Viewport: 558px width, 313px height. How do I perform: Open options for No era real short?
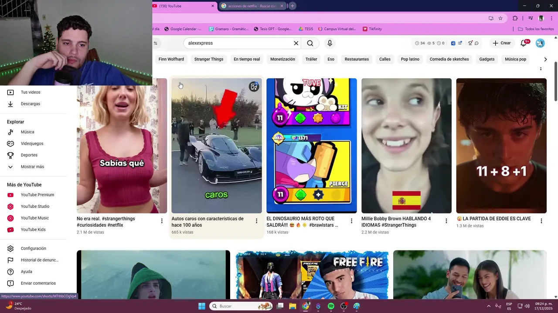tap(162, 221)
